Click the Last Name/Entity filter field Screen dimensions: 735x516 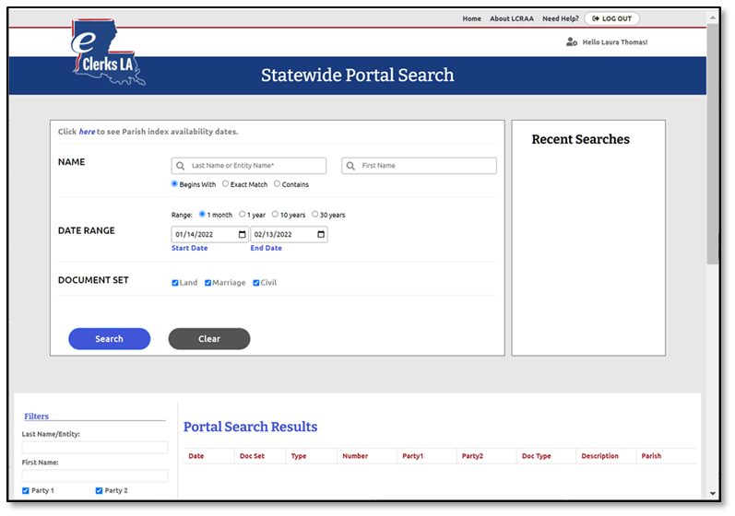tap(95, 448)
